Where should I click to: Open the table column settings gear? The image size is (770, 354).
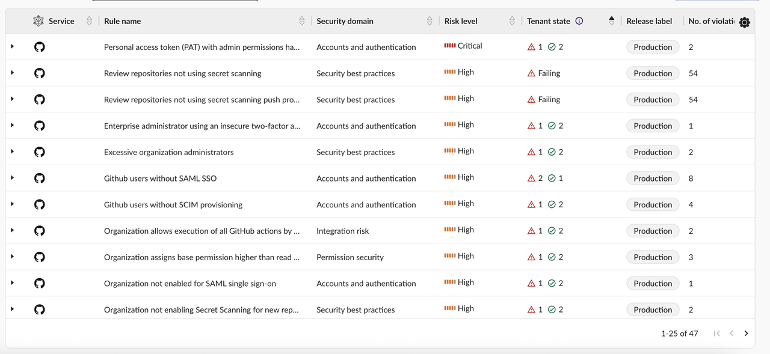pos(744,22)
